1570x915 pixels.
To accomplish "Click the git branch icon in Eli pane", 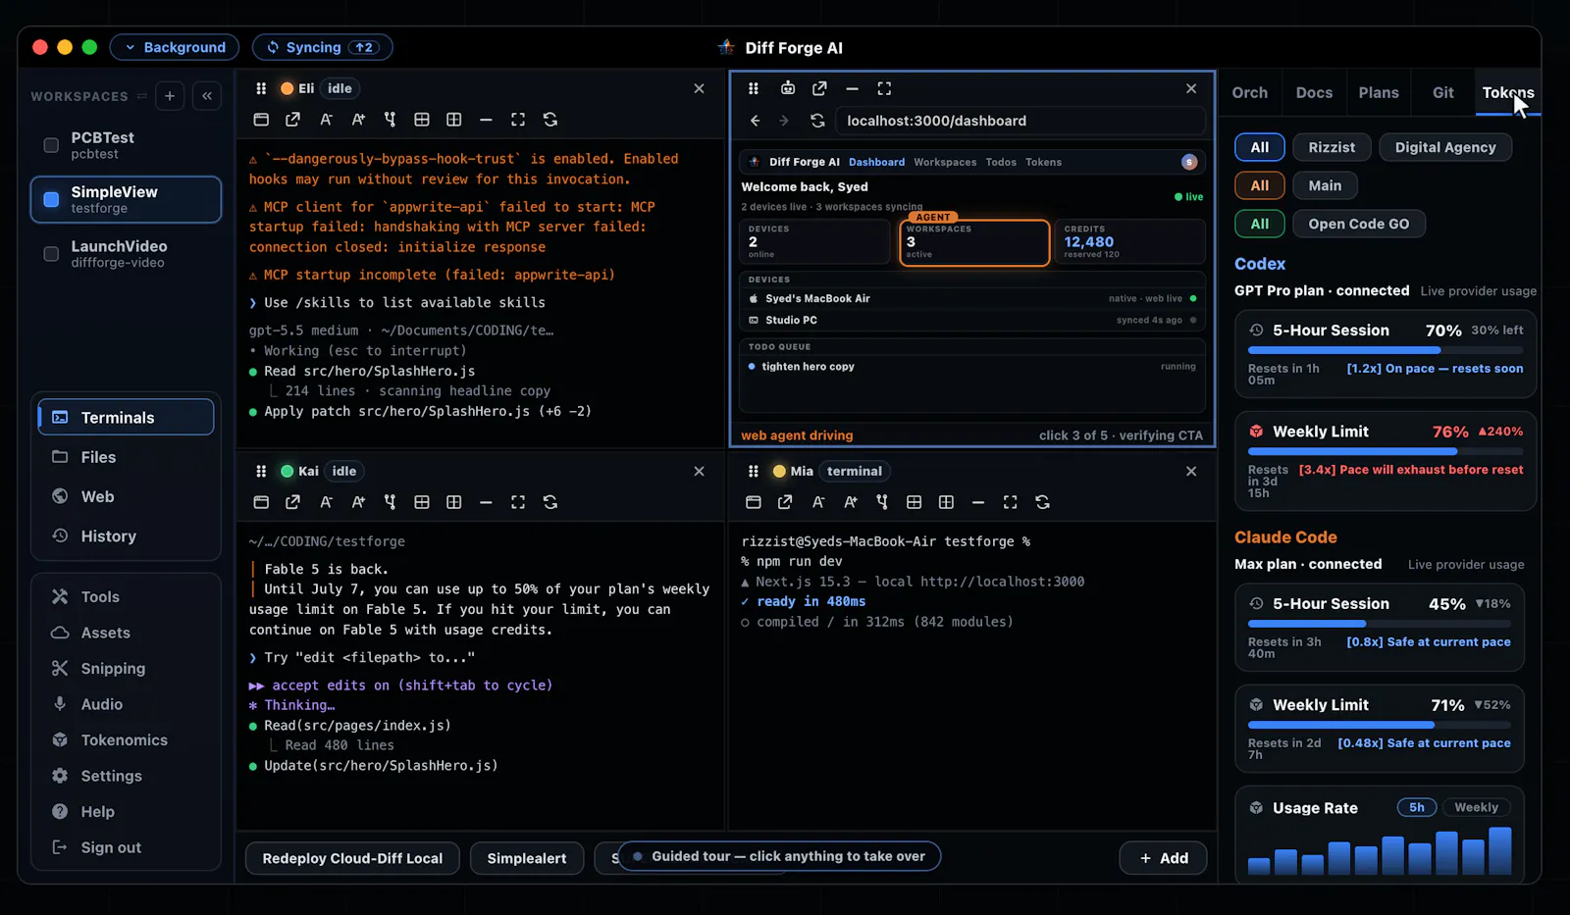I will tap(391, 120).
